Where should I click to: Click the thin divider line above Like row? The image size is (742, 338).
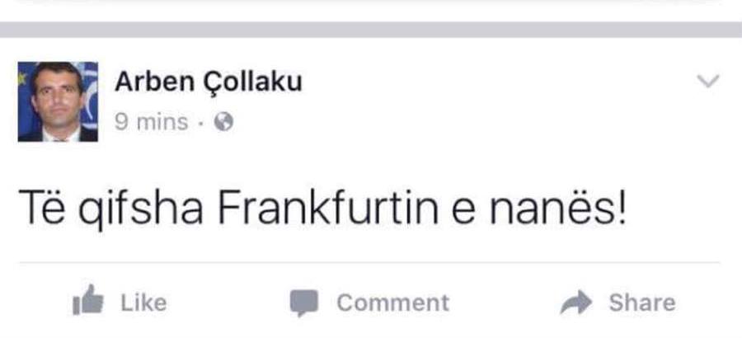coord(371,263)
